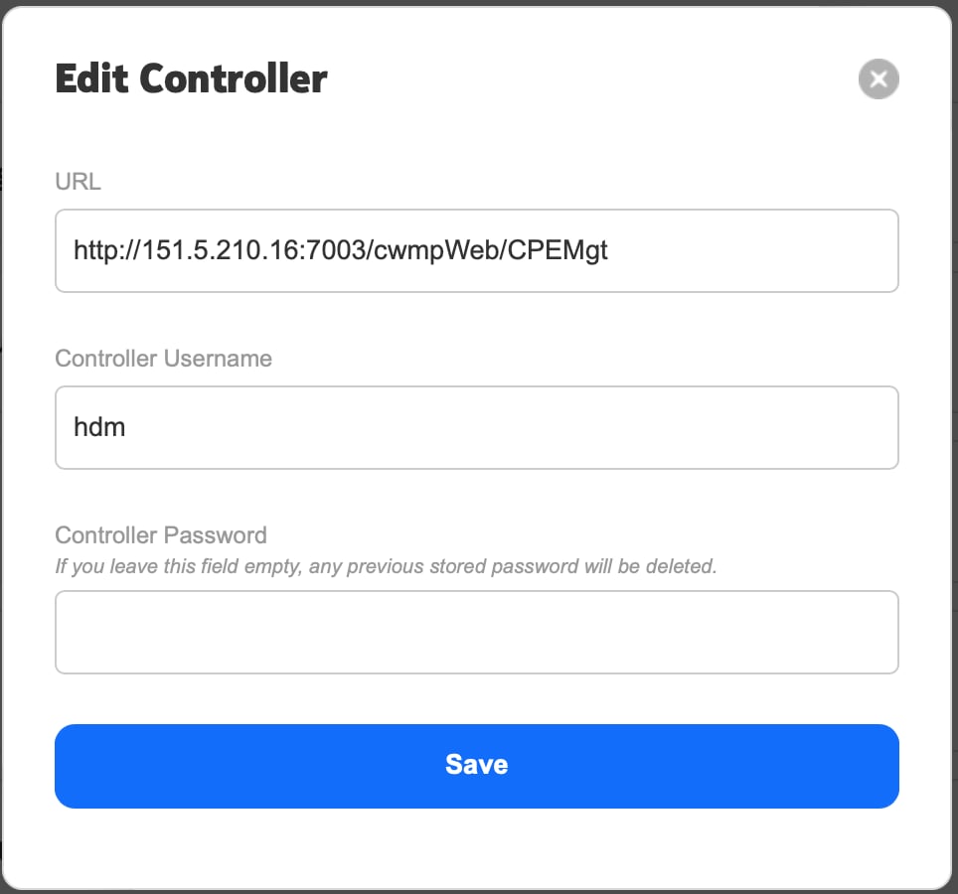Close the Edit Controller dialog

[878, 79]
